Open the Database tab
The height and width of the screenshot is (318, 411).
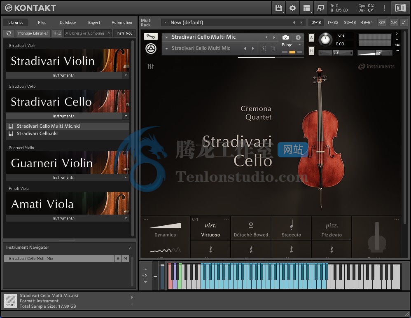click(68, 23)
